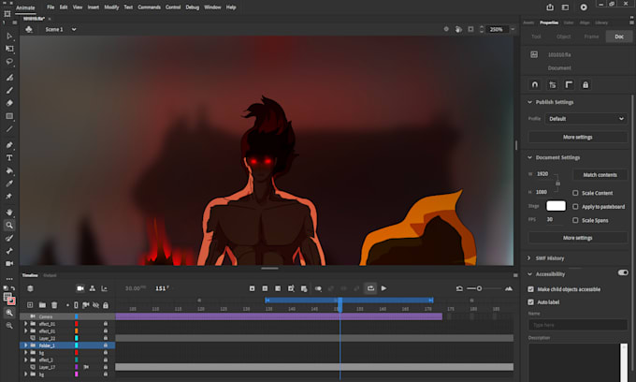This screenshot has width=636, height=382.
Task: Select the Lasso tool
Action: [9, 62]
